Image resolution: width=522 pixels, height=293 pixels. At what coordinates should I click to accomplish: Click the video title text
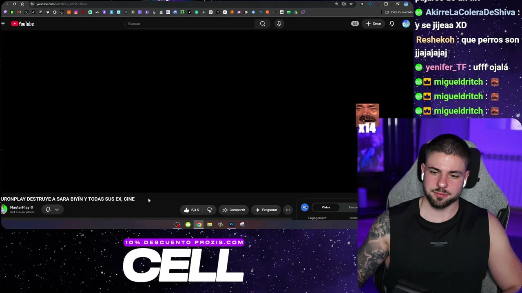[68, 199]
